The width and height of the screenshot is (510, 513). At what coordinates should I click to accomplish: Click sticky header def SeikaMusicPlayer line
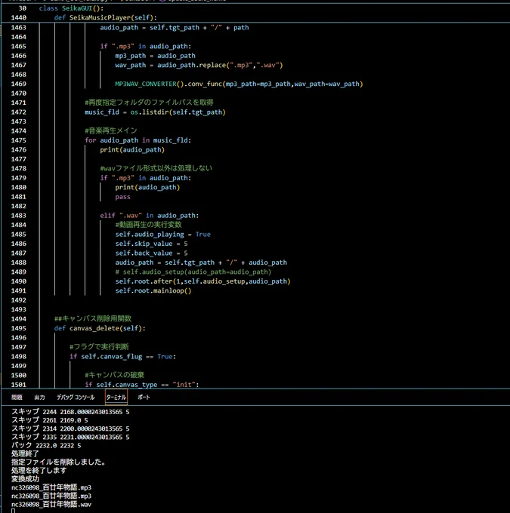click(x=106, y=17)
